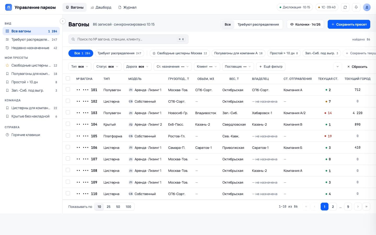Image resolution: width=376 pixels, height=235 pixels.
Task: Expand the Ст. назначения filter
Action: pyautogui.click(x=173, y=67)
